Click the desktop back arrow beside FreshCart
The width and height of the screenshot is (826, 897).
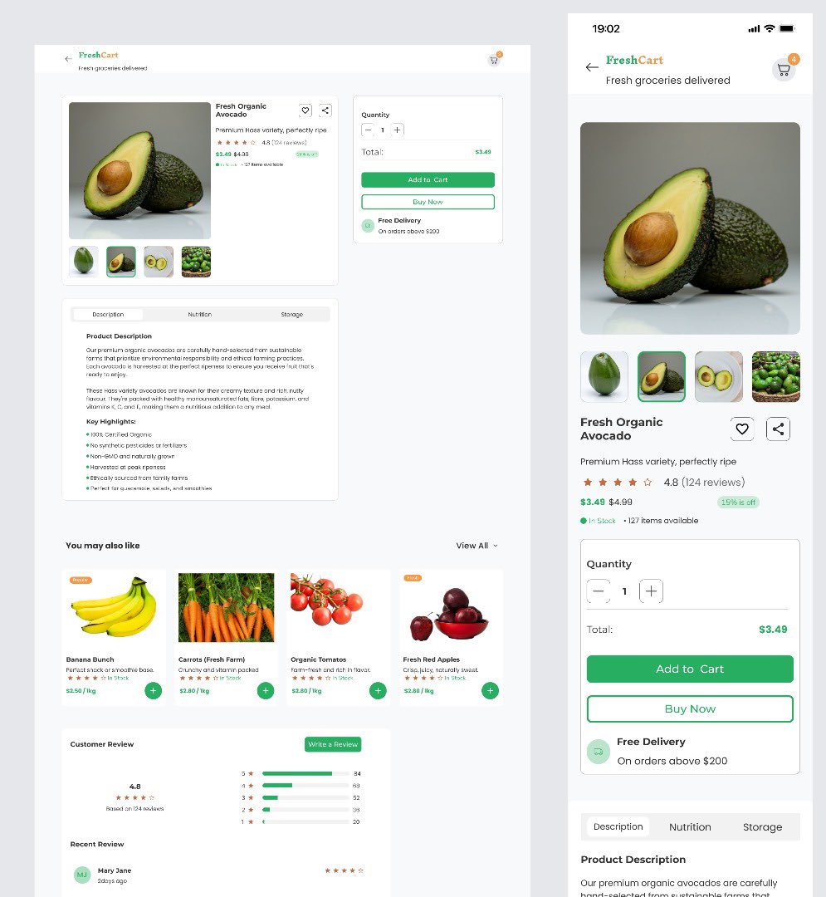point(69,59)
